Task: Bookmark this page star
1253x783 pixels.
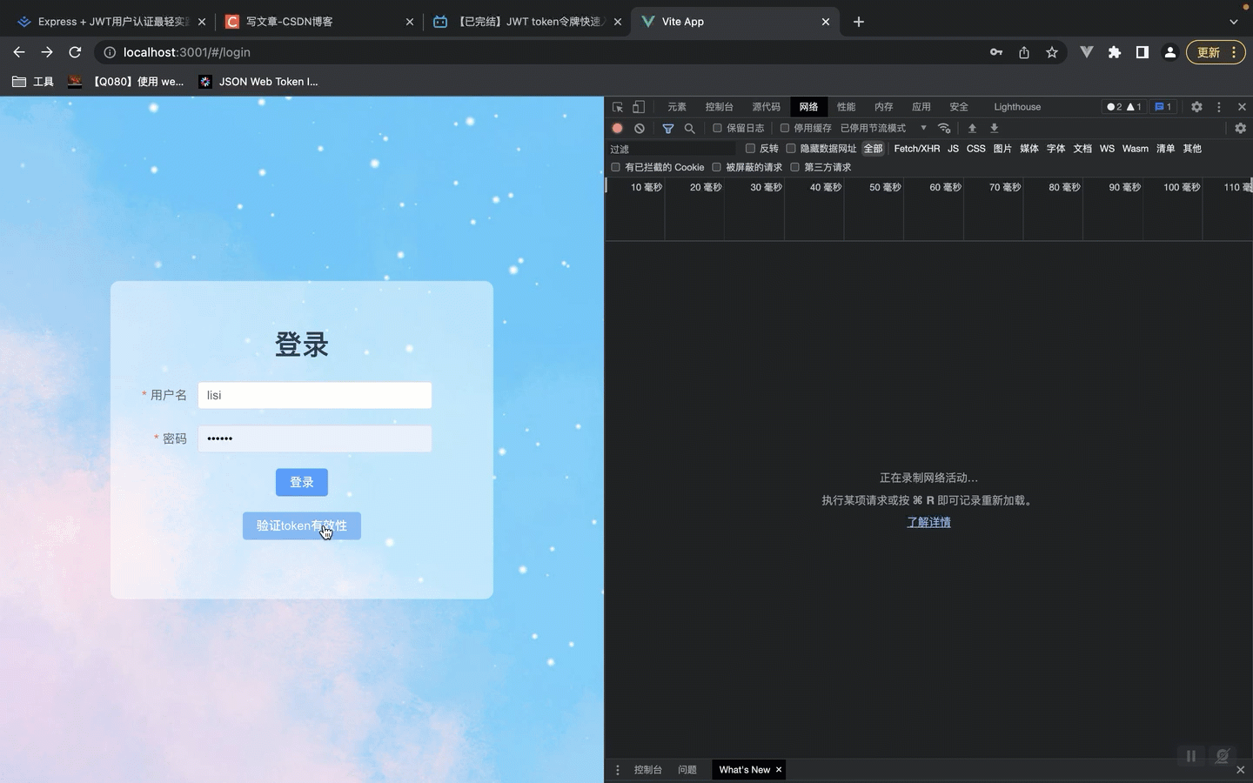Action: [1052, 52]
